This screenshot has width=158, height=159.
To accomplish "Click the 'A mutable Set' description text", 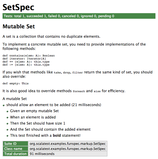I will click(14, 99).
